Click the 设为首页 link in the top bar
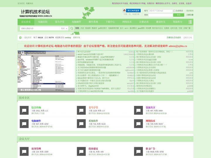The height and width of the screenshot is (158, 211). click(21, 3)
